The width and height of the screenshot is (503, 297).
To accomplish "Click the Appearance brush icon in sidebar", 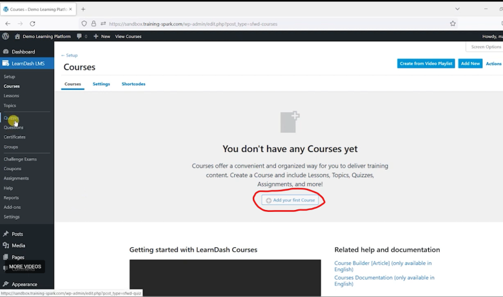I will (x=6, y=284).
